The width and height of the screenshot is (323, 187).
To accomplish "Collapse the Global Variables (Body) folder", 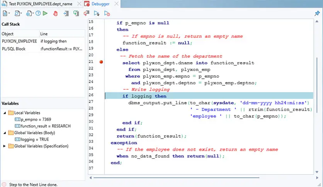I will pyautogui.click(x=5, y=133).
